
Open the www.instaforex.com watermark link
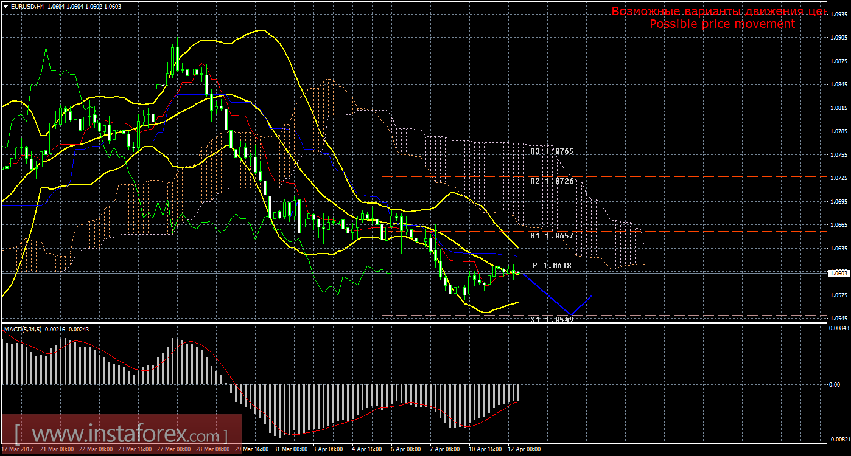121,435
